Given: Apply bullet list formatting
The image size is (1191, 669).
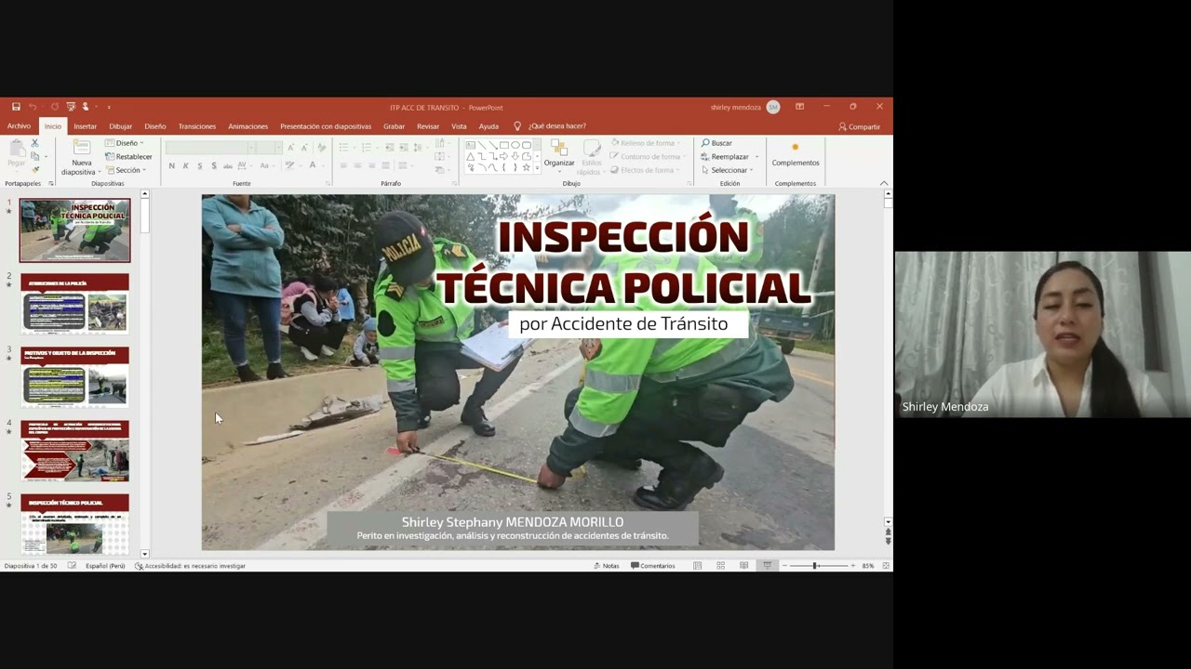Looking at the screenshot, I should click(x=345, y=148).
